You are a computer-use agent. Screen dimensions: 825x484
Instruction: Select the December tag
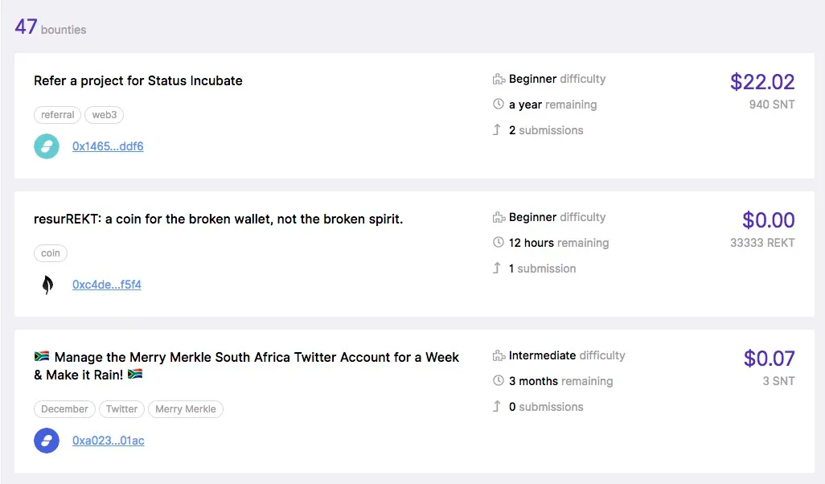[64, 408]
